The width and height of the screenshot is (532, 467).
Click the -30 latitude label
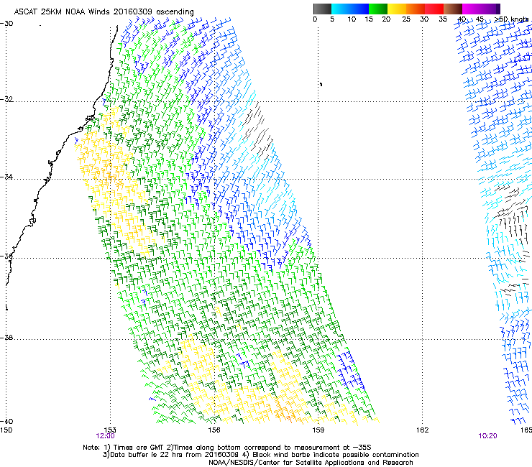(x=6, y=24)
